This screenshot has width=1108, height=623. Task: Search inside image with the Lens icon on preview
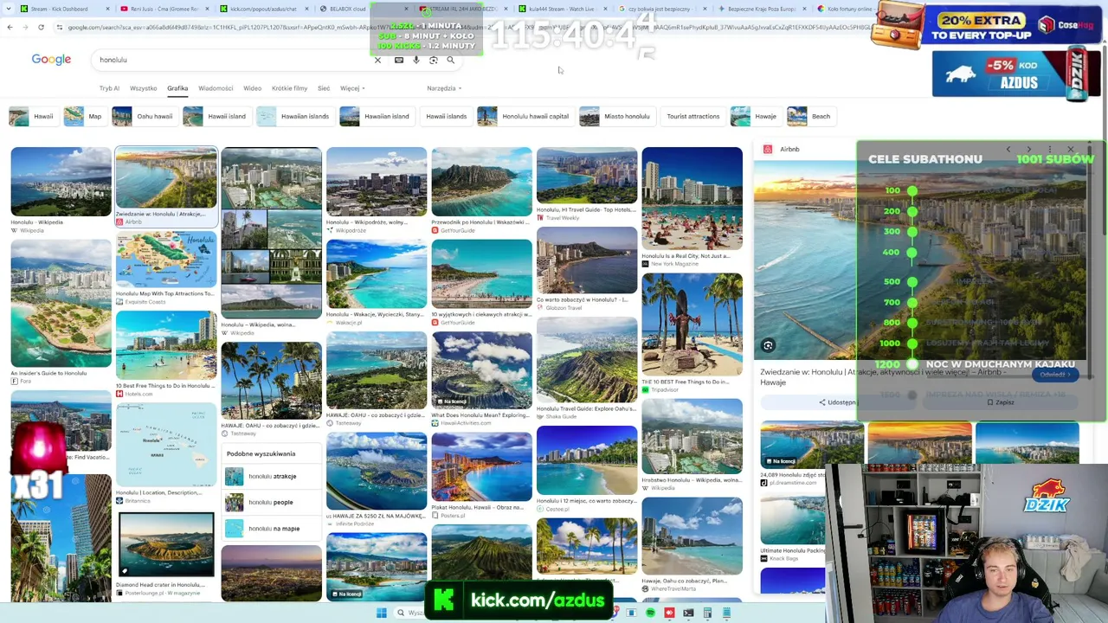768,345
